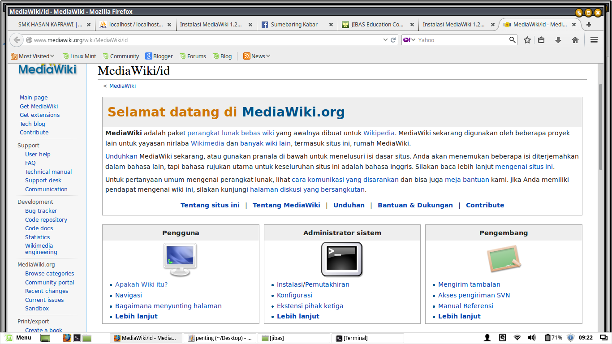The width and height of the screenshot is (612, 344).
Task: Click the Main page sidebar link
Action: [x=34, y=97]
